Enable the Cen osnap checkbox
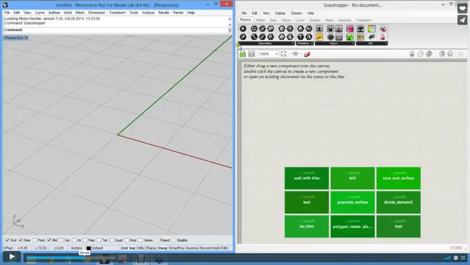 (x=61, y=240)
